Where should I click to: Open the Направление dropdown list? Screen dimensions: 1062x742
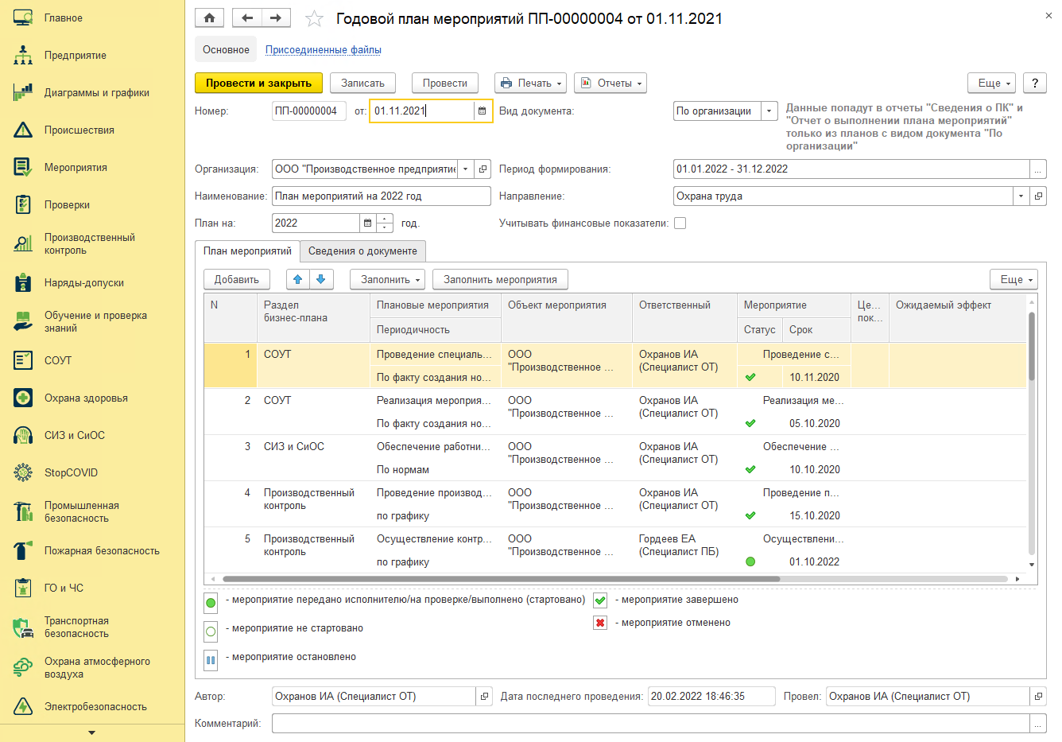[1021, 196]
